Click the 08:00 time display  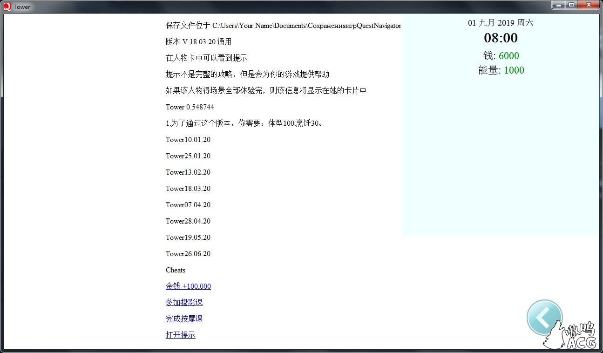click(501, 38)
